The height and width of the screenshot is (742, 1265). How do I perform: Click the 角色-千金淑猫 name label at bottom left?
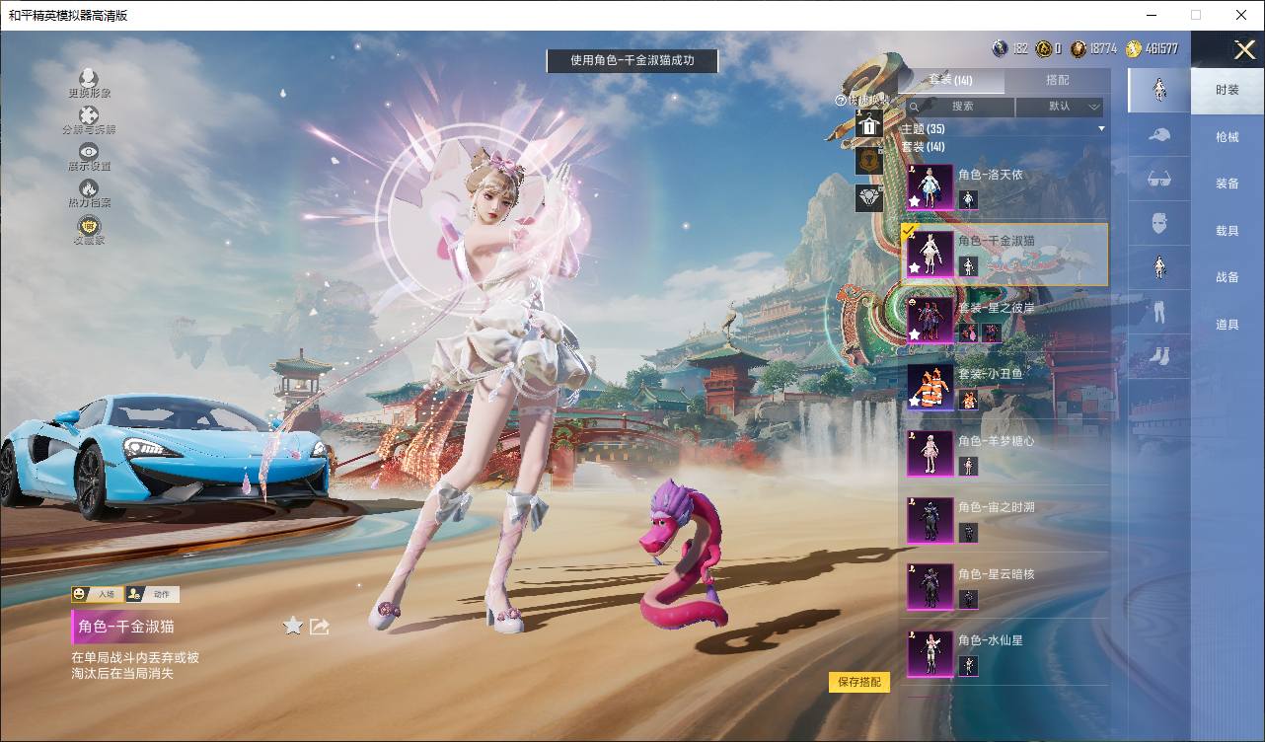127,627
